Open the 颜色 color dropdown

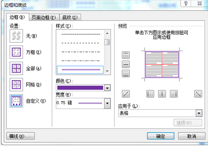pyautogui.click(x=108, y=88)
